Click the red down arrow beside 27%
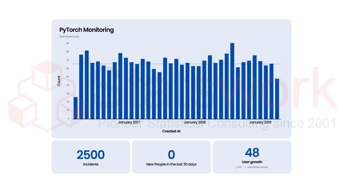343x193 pixels. (236, 167)
